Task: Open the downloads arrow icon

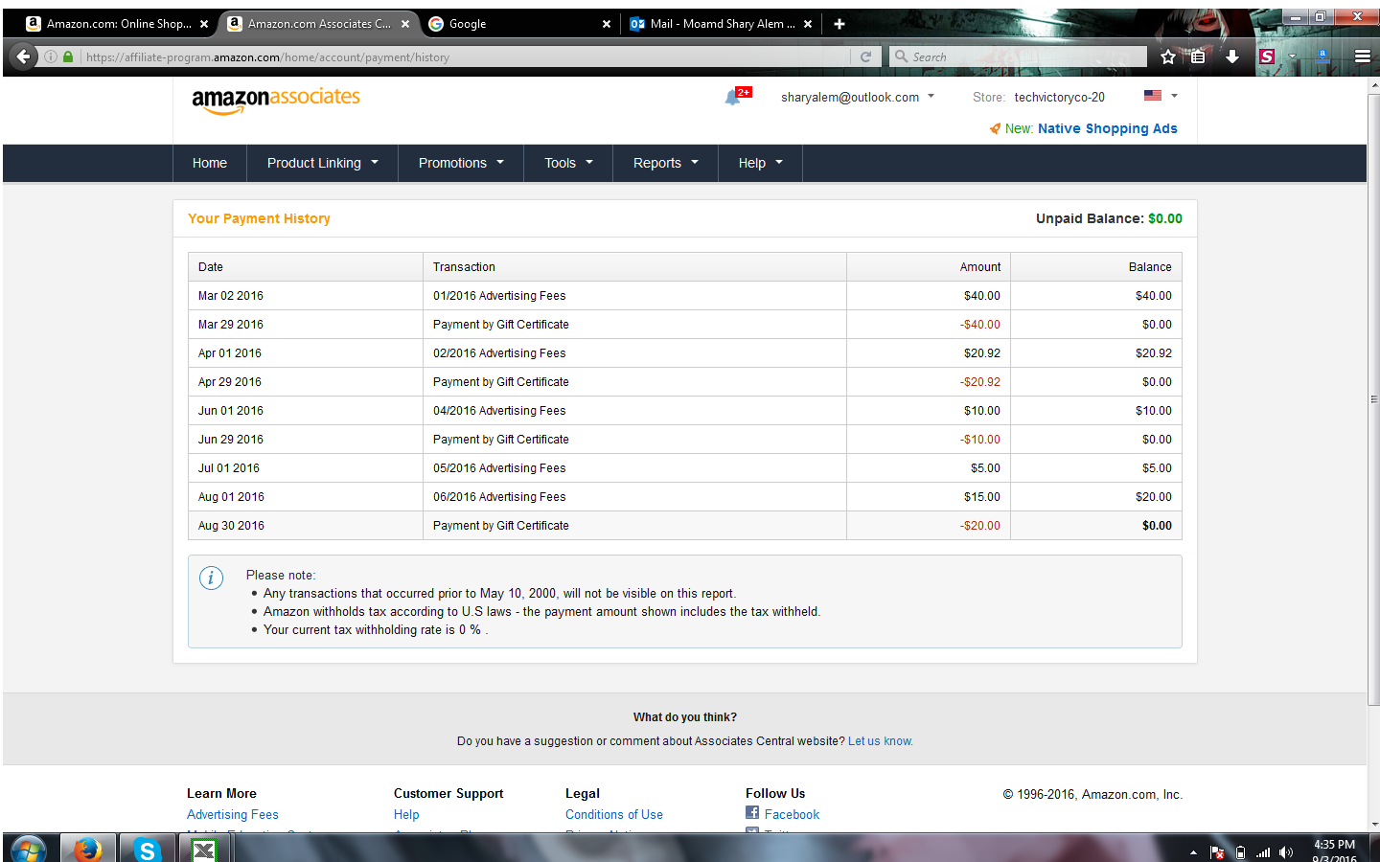Action: 1232,57
